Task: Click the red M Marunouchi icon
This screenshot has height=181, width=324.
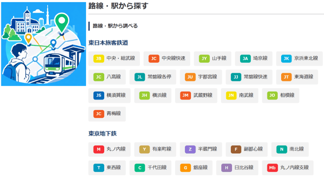Action: coord(98,149)
